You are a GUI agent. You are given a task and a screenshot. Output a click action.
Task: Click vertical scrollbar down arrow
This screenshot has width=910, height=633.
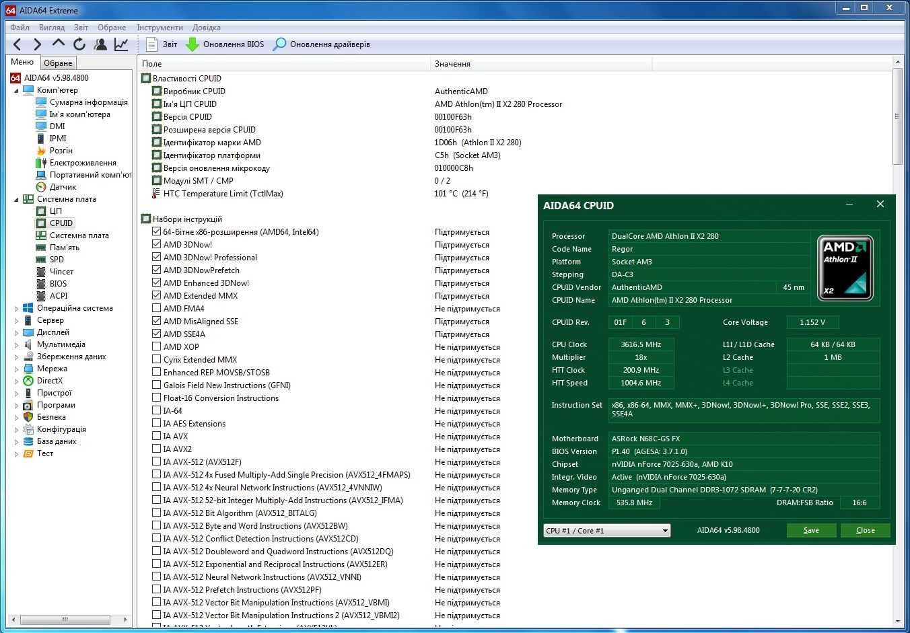coord(898,622)
